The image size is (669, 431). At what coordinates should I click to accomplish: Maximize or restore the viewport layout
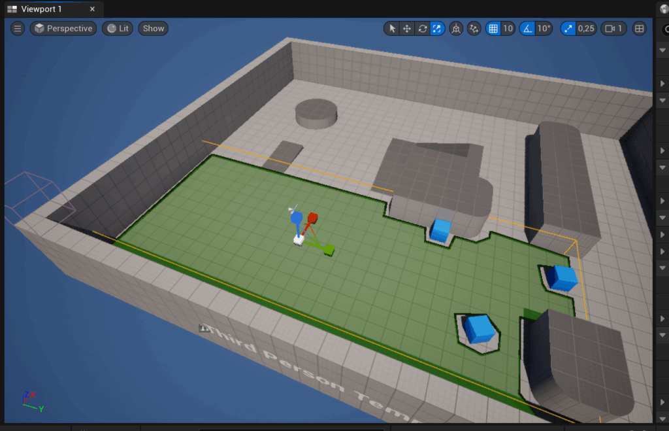point(639,29)
